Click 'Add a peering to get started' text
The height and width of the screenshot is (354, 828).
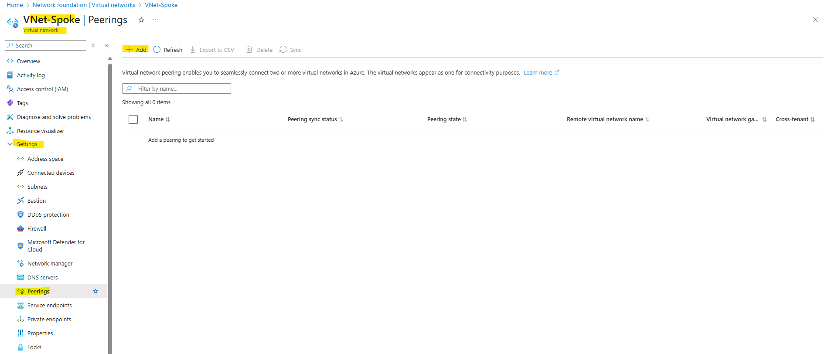coord(181,140)
